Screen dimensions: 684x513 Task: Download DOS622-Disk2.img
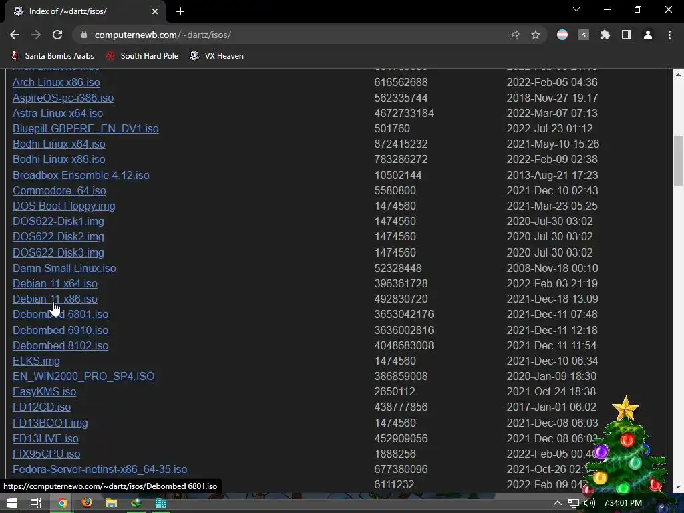(x=59, y=237)
